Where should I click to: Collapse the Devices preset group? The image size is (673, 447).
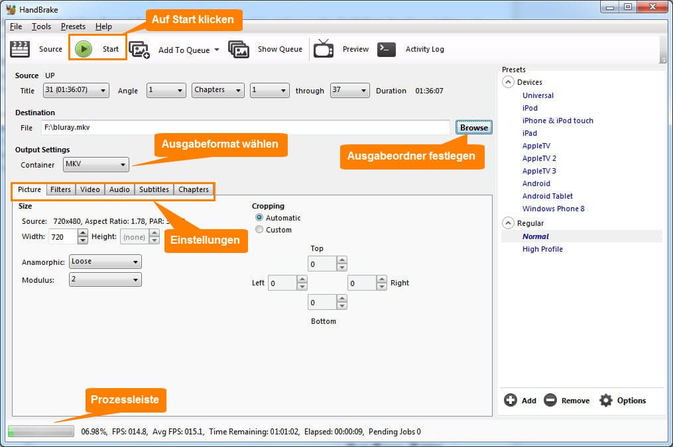pos(508,82)
